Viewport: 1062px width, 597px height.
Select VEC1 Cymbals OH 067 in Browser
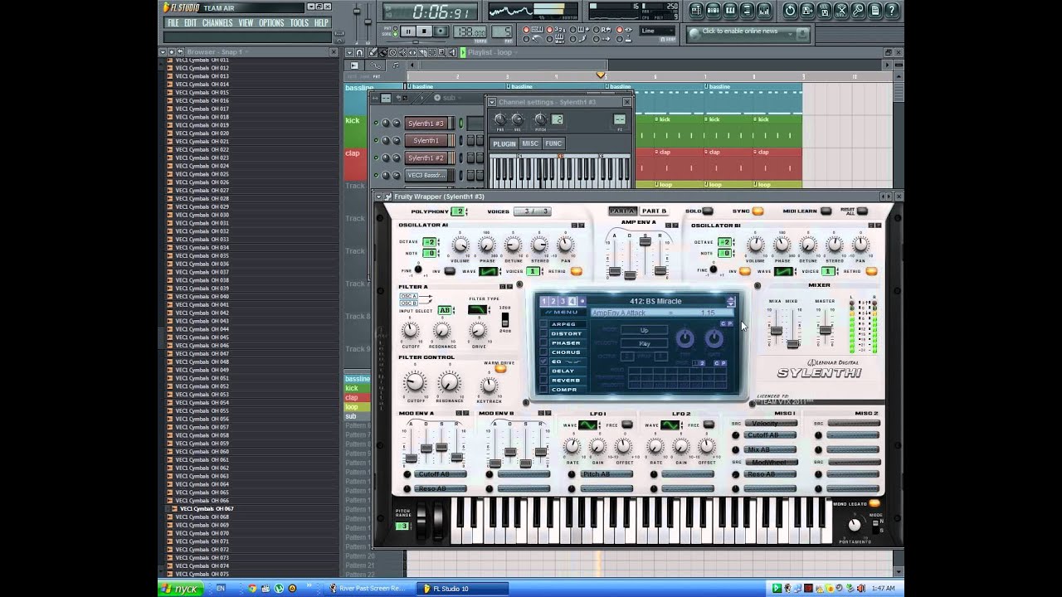[207, 508]
